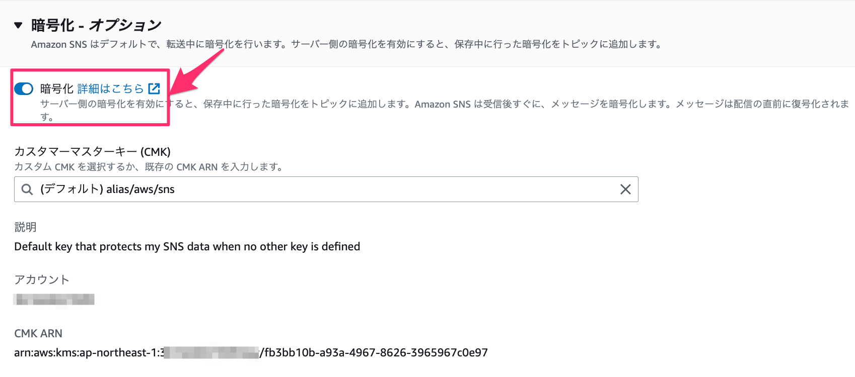Click the magnifier search icon in CMK field
The image size is (855, 377).
pyautogui.click(x=27, y=190)
